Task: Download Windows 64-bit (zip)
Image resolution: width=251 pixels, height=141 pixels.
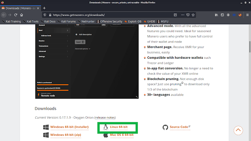Action: click(x=65, y=135)
